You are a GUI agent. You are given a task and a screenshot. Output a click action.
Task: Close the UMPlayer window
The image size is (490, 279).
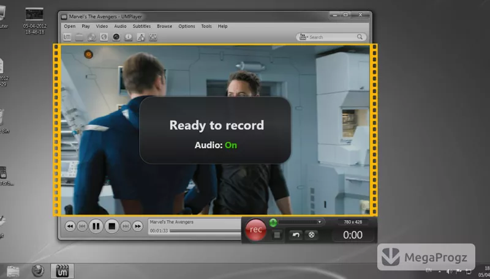click(x=360, y=15)
